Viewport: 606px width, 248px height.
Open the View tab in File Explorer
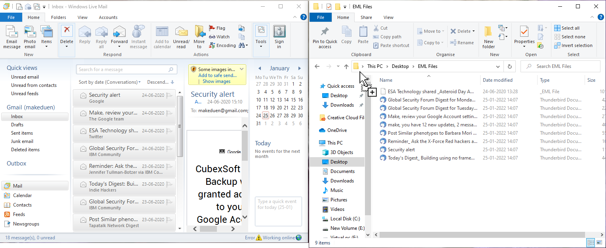[388, 17]
